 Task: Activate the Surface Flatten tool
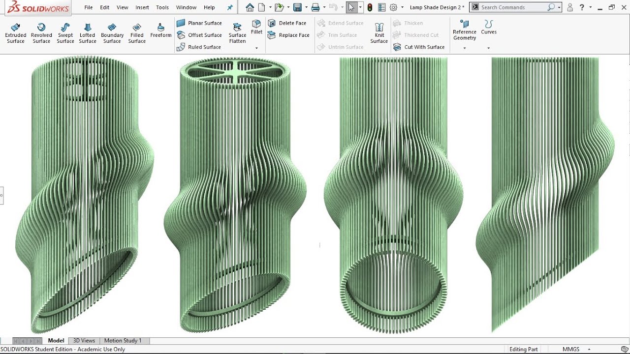(x=237, y=33)
